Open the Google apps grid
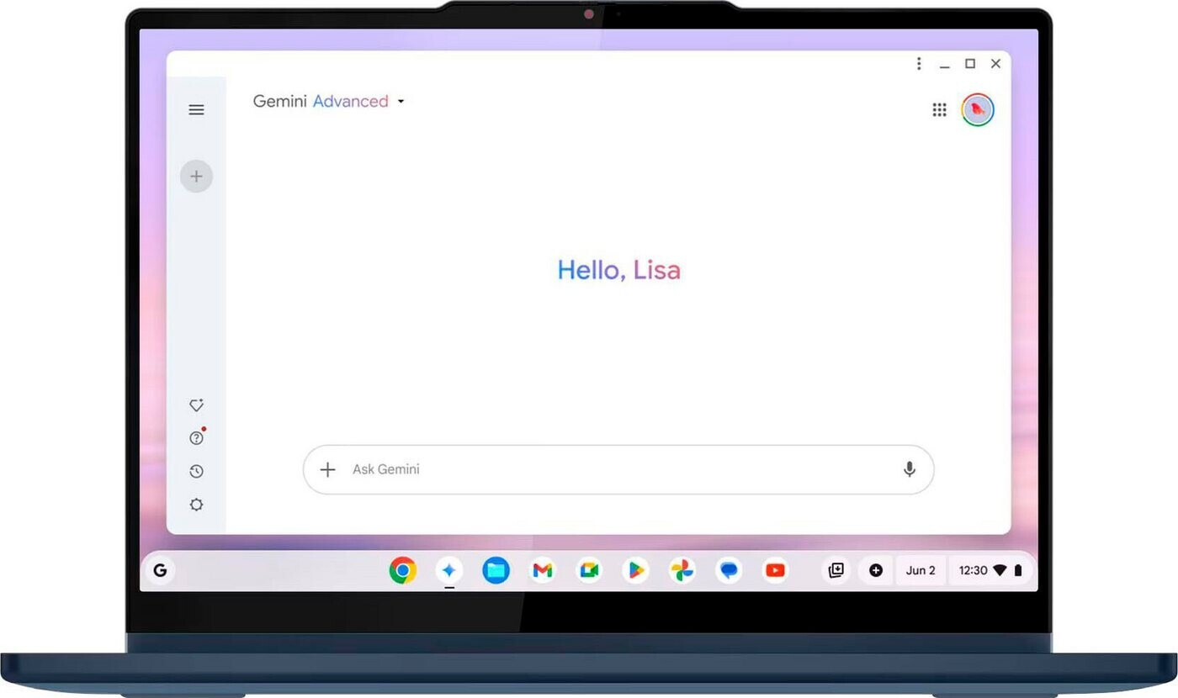This screenshot has height=698, width=1178. pos(940,110)
